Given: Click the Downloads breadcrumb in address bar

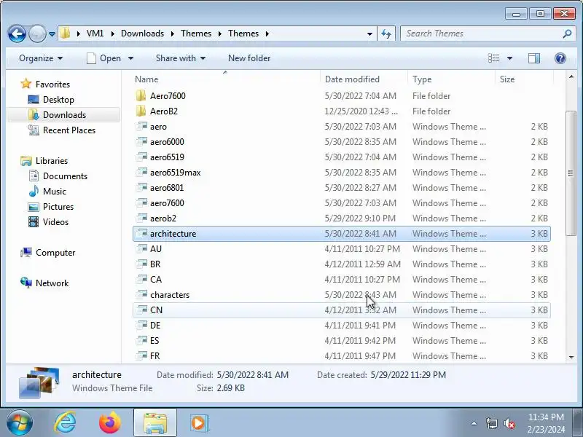Looking at the screenshot, I should 142,34.
